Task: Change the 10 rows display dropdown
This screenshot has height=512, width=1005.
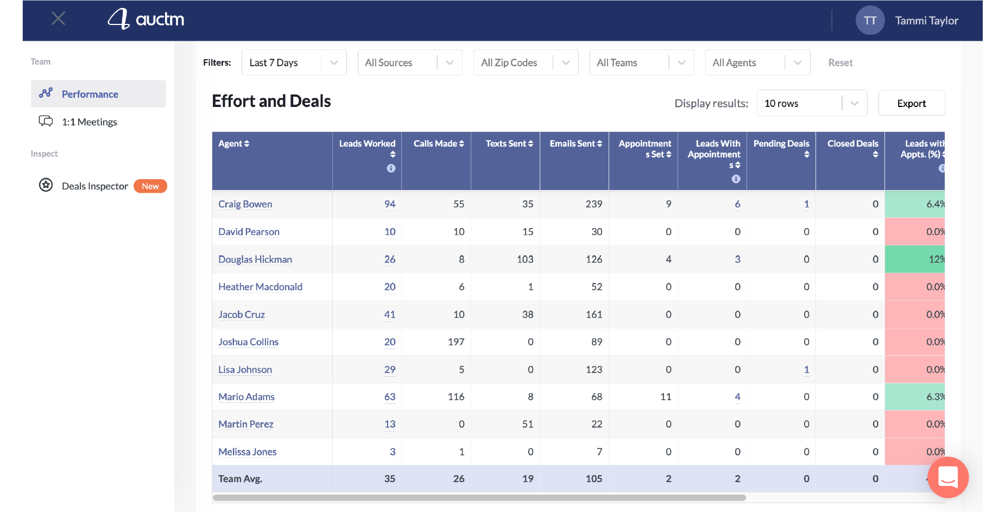Action: point(811,103)
